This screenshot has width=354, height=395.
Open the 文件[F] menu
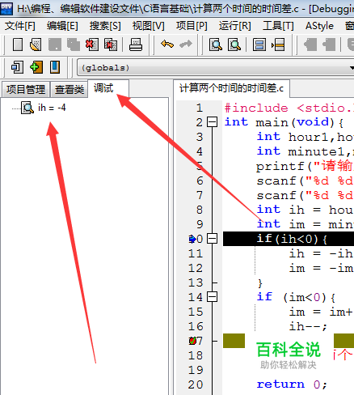[20, 26]
